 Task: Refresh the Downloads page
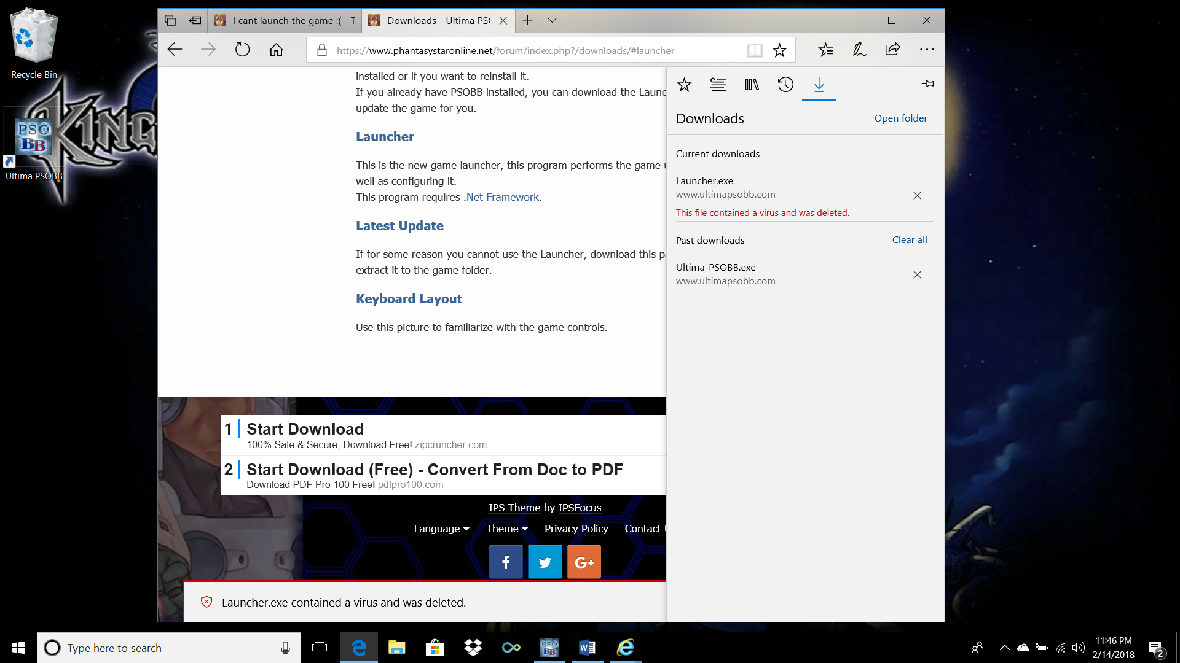[242, 50]
